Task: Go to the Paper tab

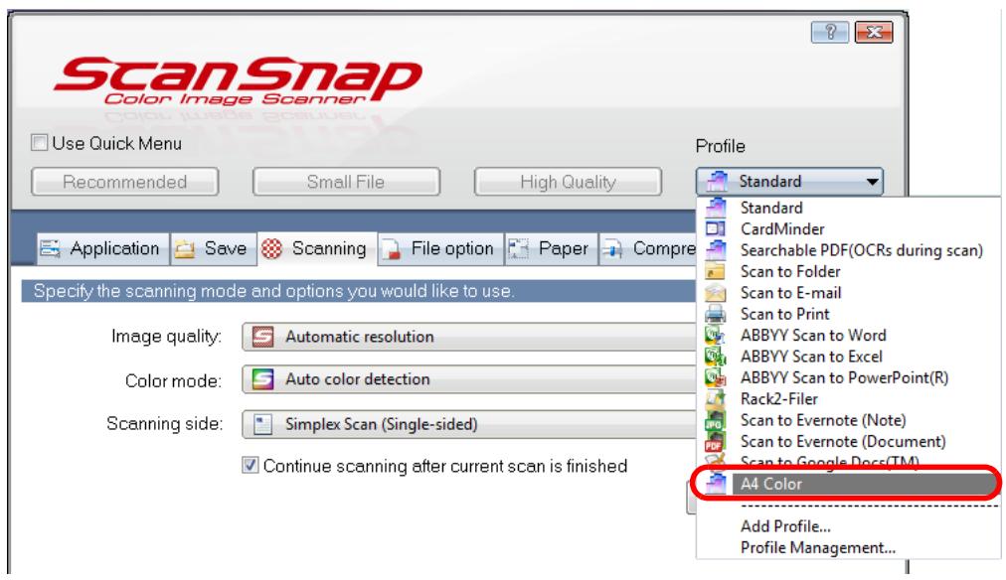Action: coord(551,248)
